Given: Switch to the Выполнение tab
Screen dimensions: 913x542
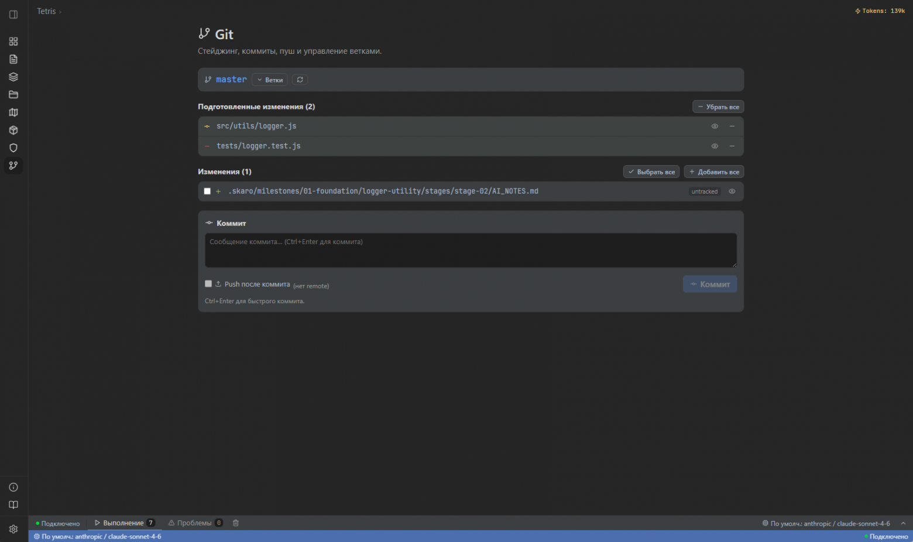Looking at the screenshot, I should click(x=125, y=523).
